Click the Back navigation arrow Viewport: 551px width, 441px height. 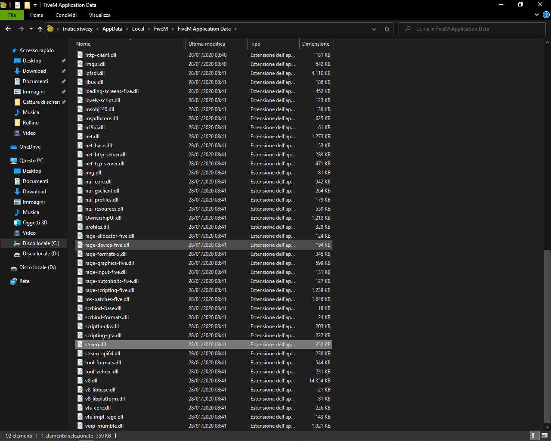click(8, 29)
